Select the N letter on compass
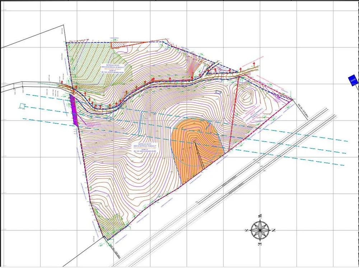The image size is (359, 268). [274, 230]
